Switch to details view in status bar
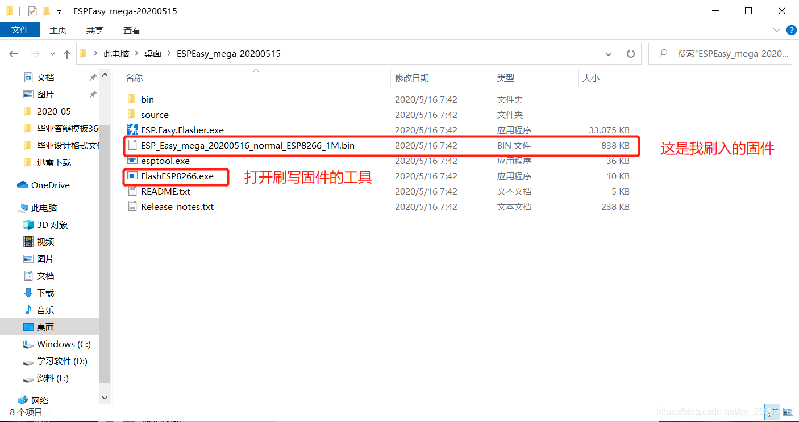The image size is (799, 422). pos(772,411)
